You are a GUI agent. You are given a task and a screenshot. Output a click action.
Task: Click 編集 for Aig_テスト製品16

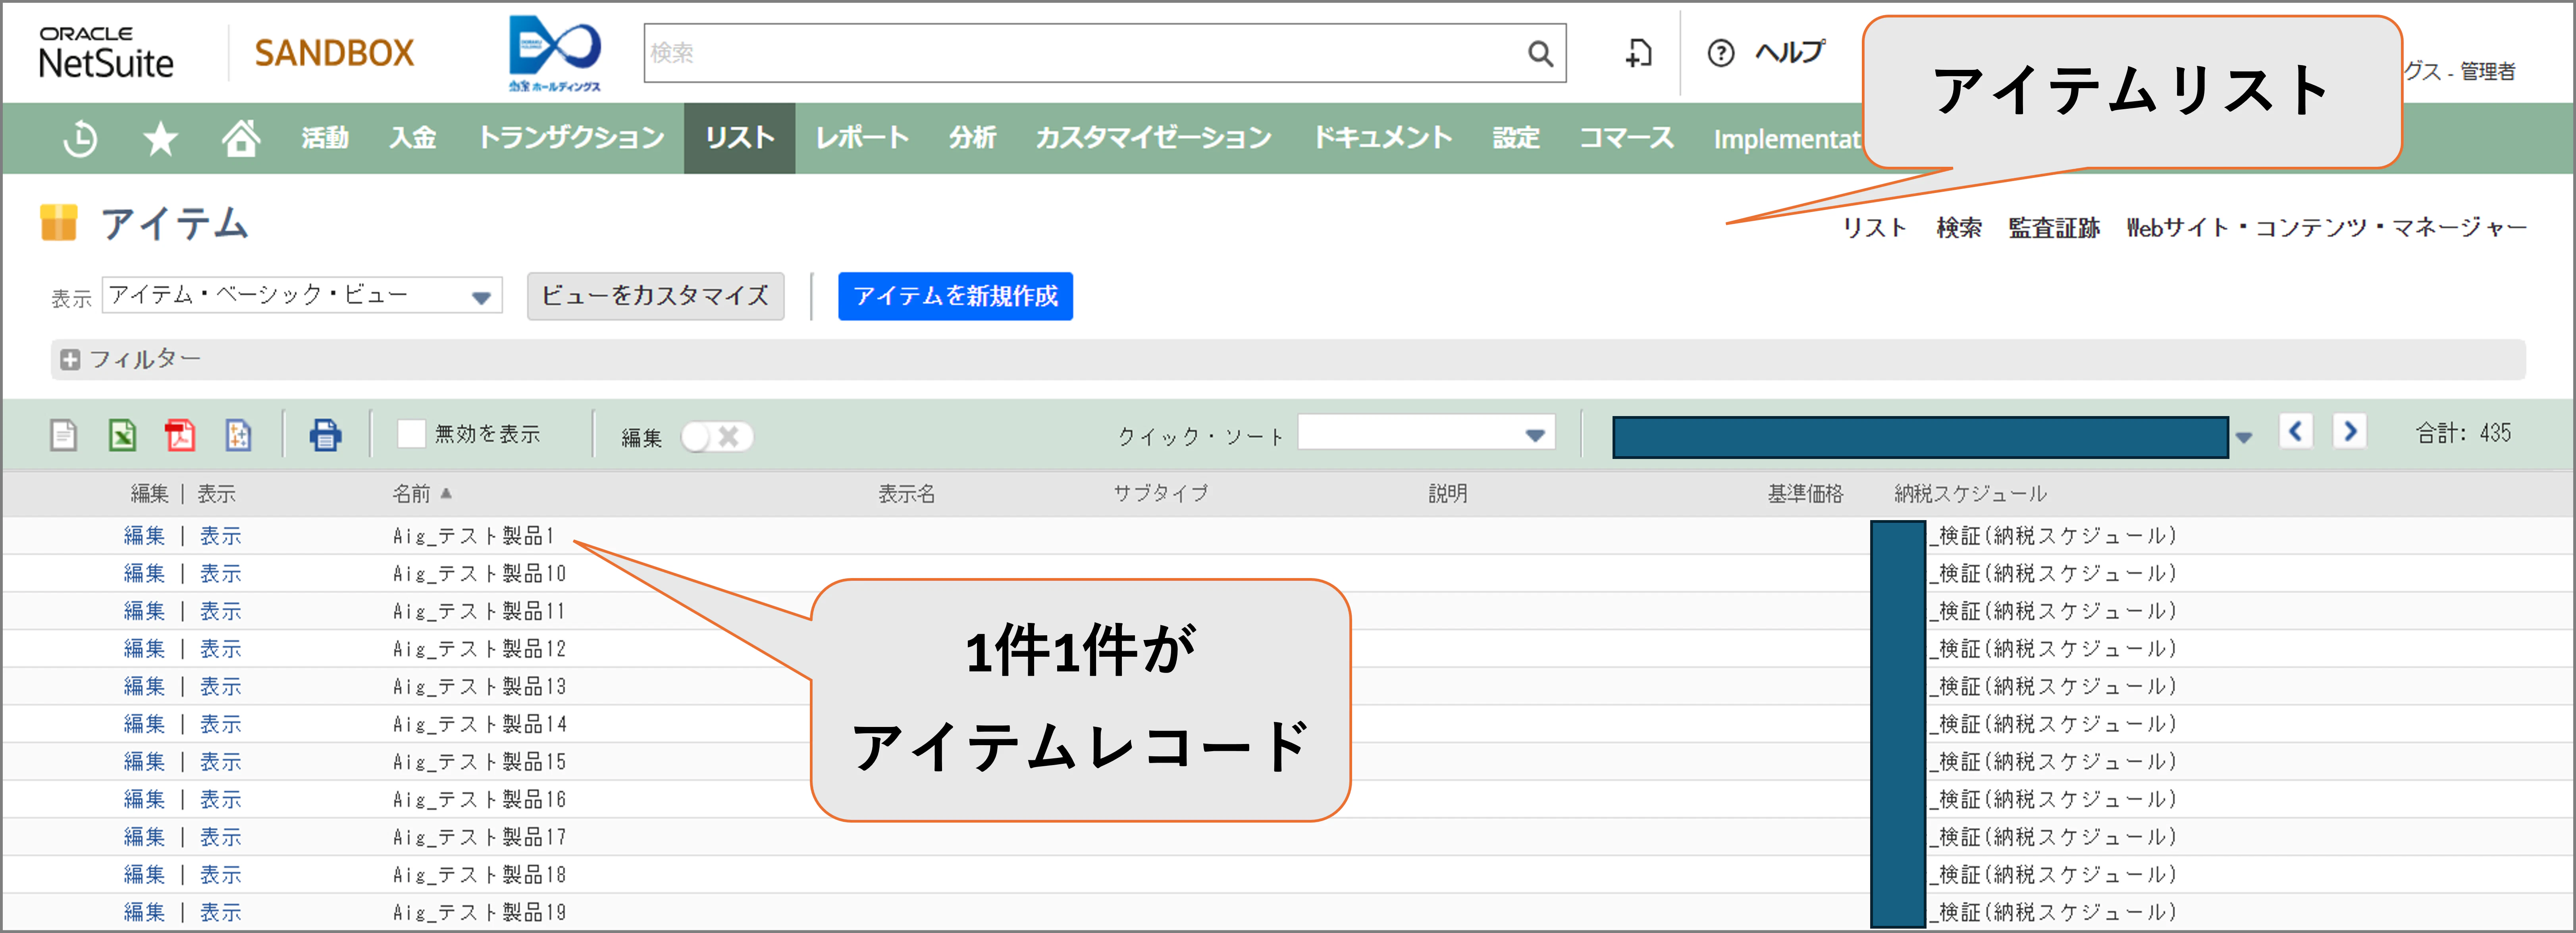pyautogui.click(x=144, y=800)
